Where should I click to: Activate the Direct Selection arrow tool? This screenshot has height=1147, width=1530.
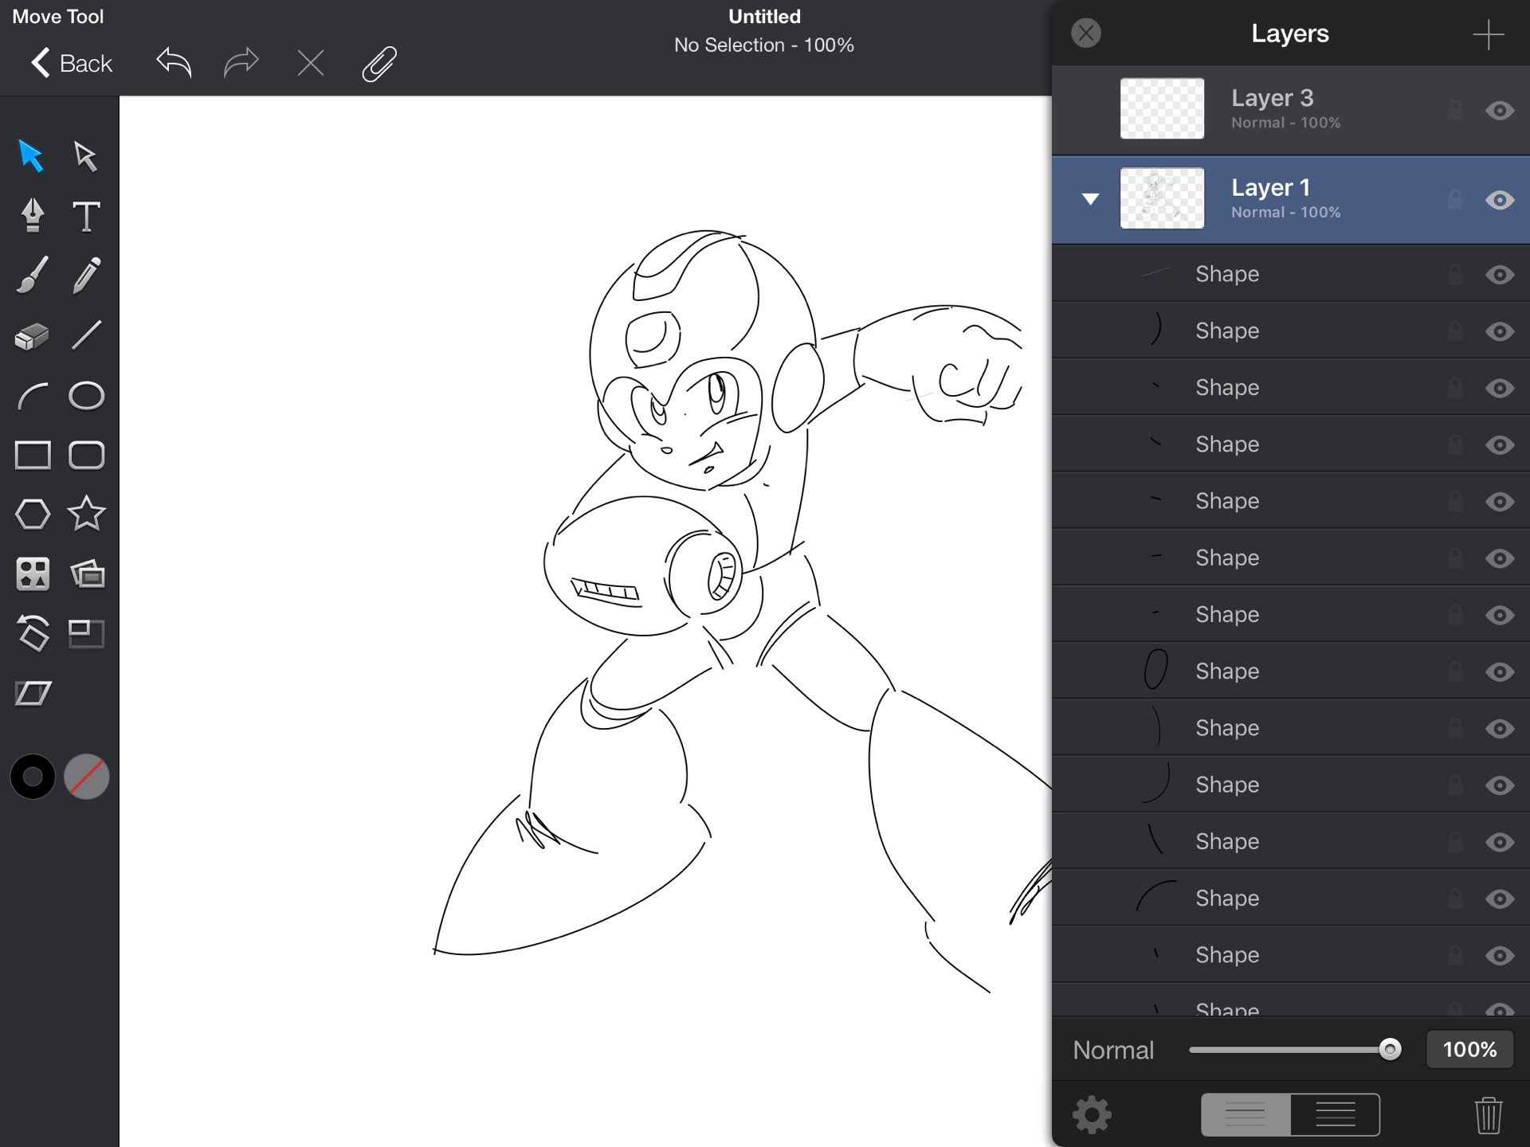tap(85, 156)
